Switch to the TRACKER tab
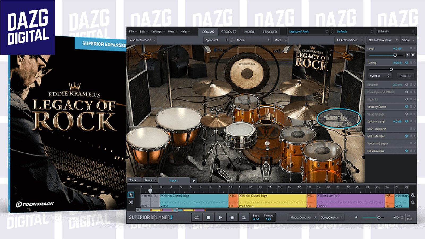Image resolution: width=425 pixels, height=239 pixels. 270,32
